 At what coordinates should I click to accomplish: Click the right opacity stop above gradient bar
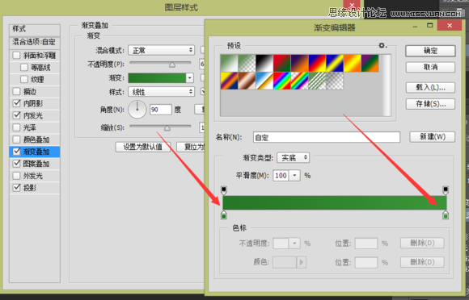coord(446,190)
